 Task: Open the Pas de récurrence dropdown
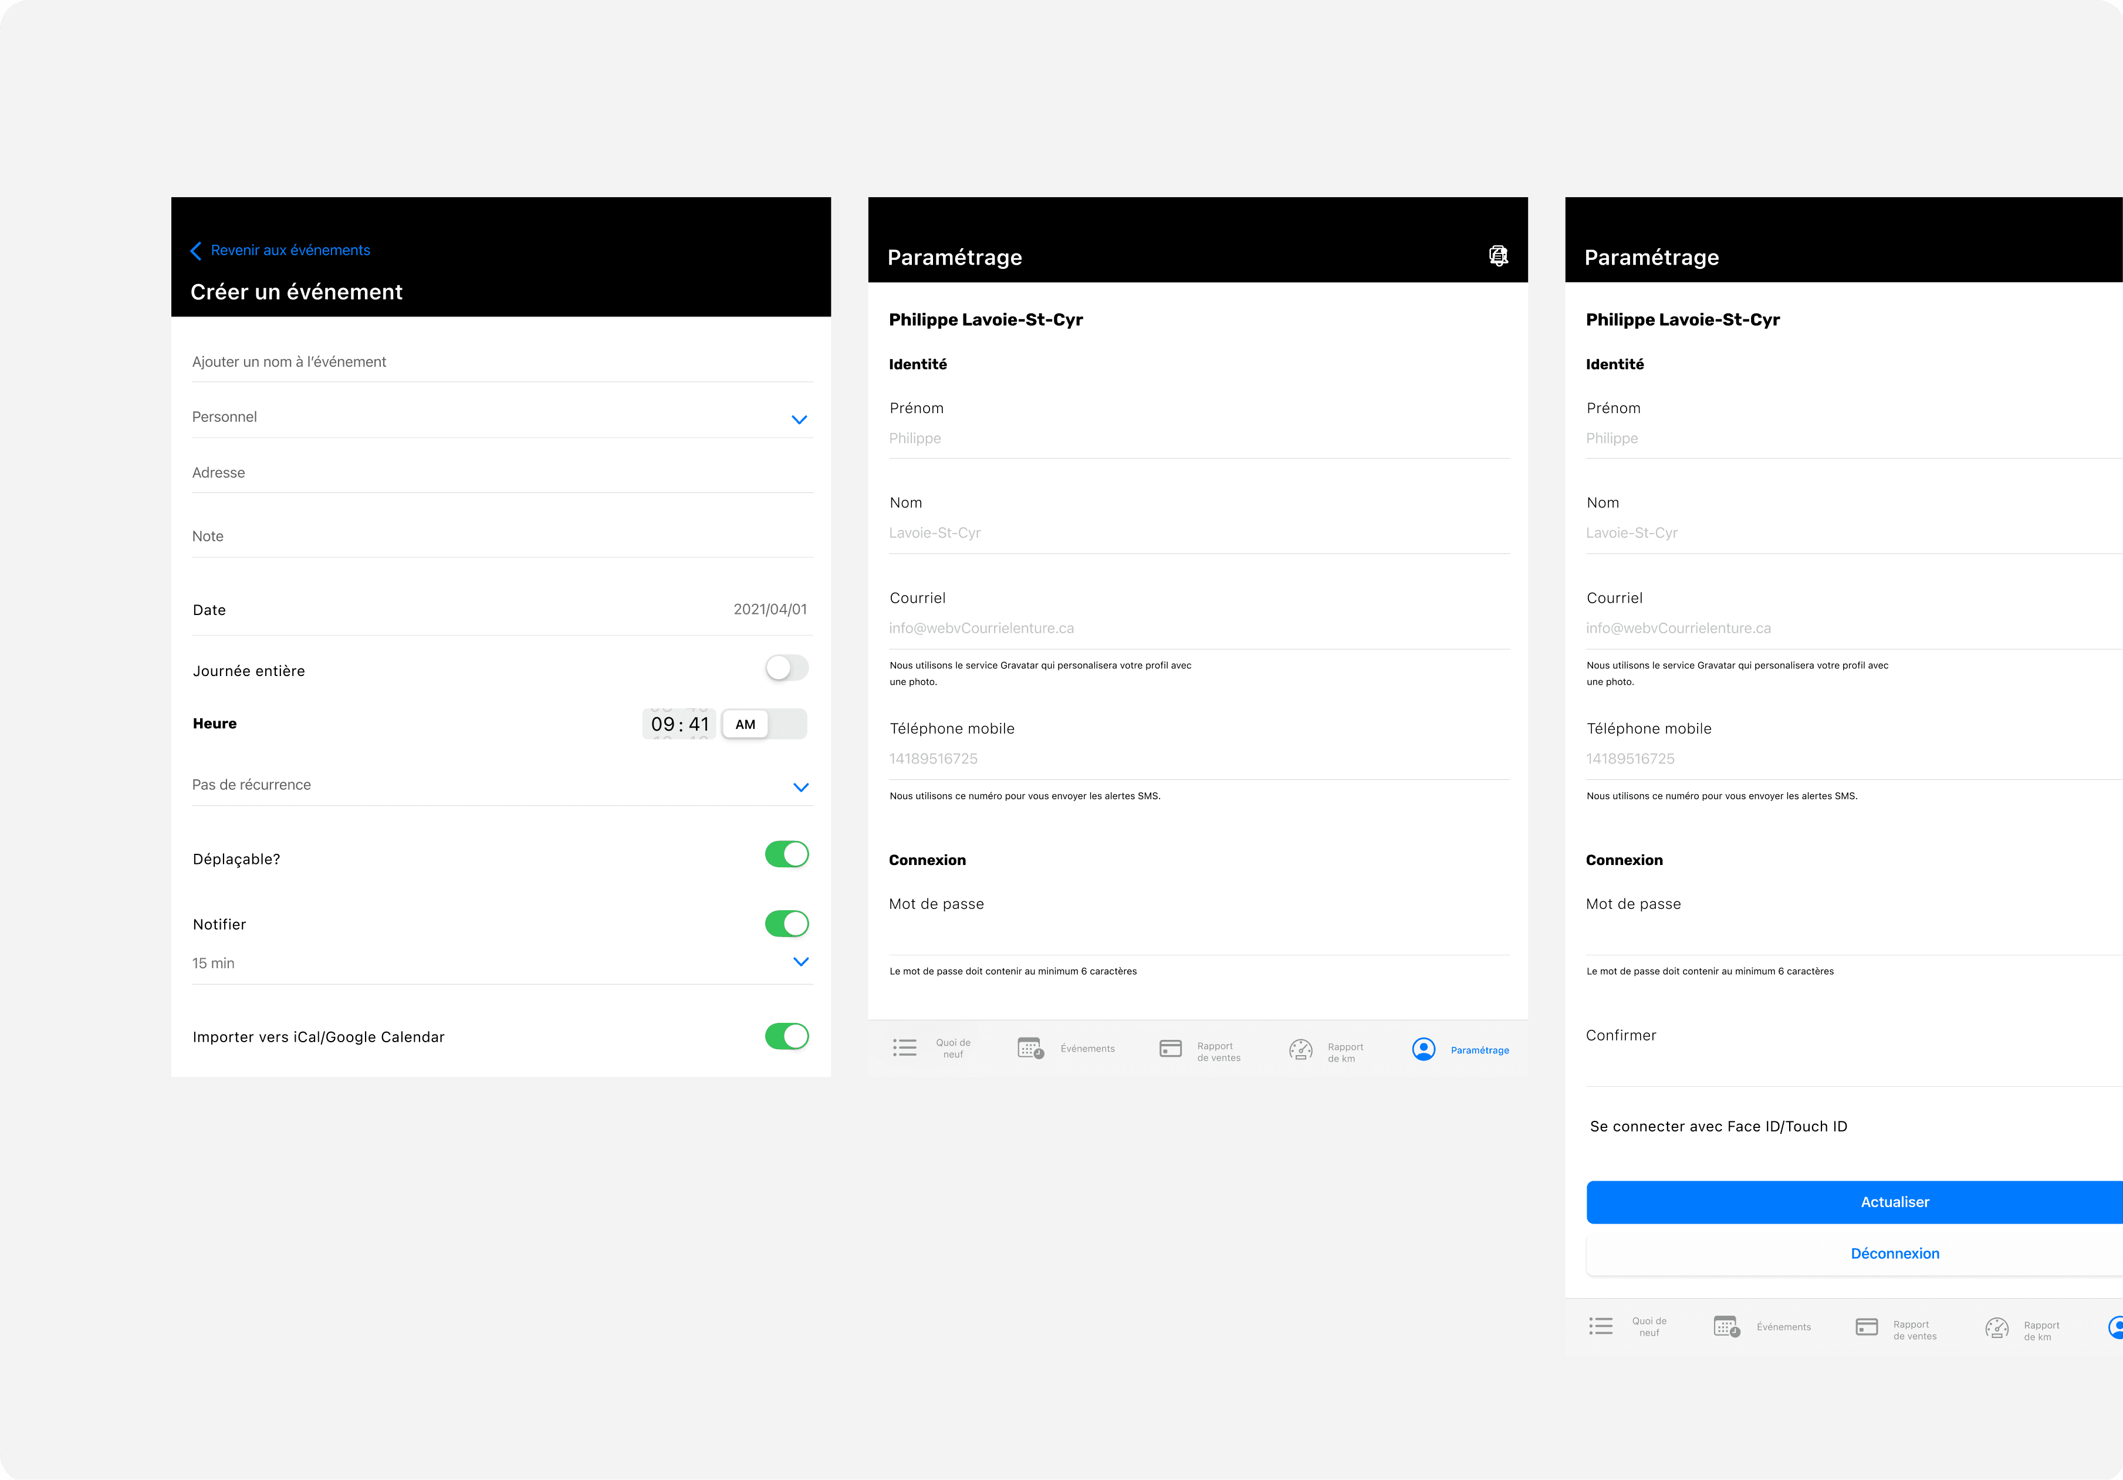[x=801, y=787]
